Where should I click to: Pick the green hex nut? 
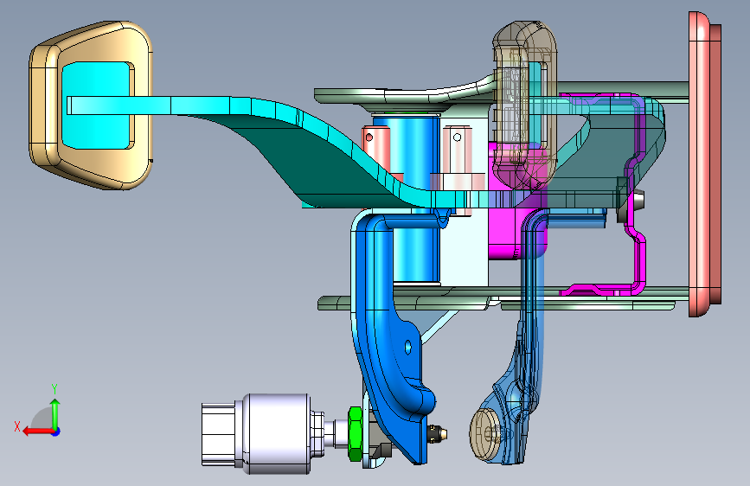click(x=355, y=434)
